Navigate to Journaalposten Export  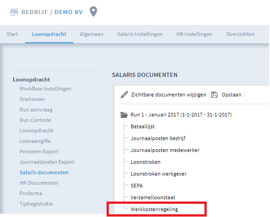47,162
